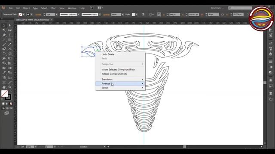Open Arrange submenu in context menu
The width and height of the screenshot is (275, 154).
[120, 84]
